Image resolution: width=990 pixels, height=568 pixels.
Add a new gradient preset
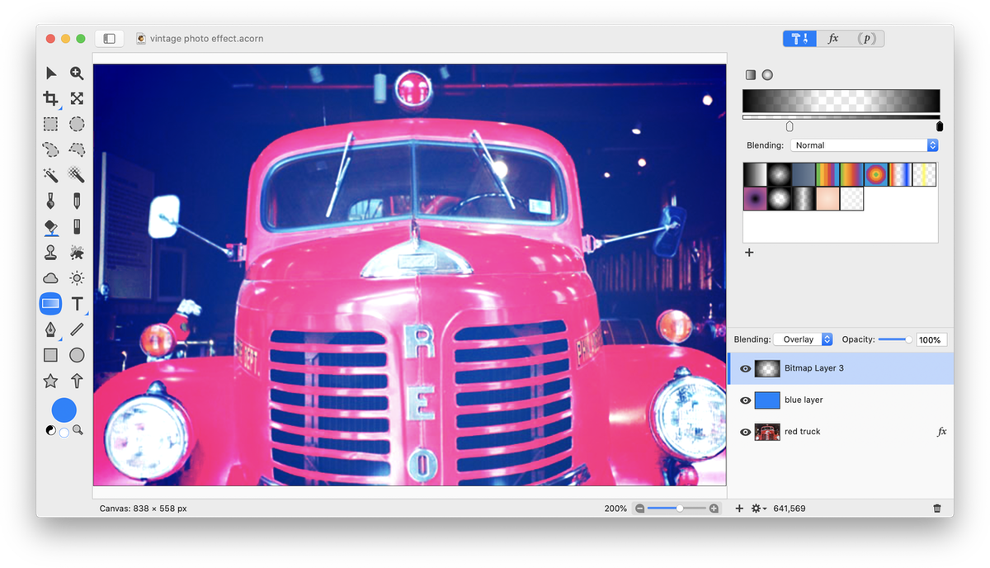(749, 253)
